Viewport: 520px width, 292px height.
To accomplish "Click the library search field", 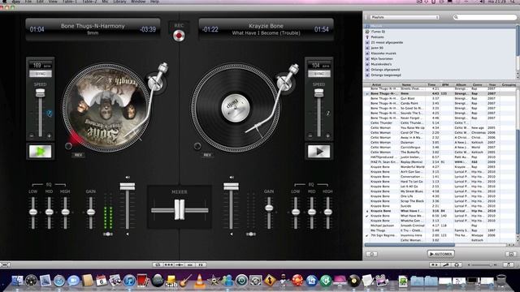I will click(484, 17).
